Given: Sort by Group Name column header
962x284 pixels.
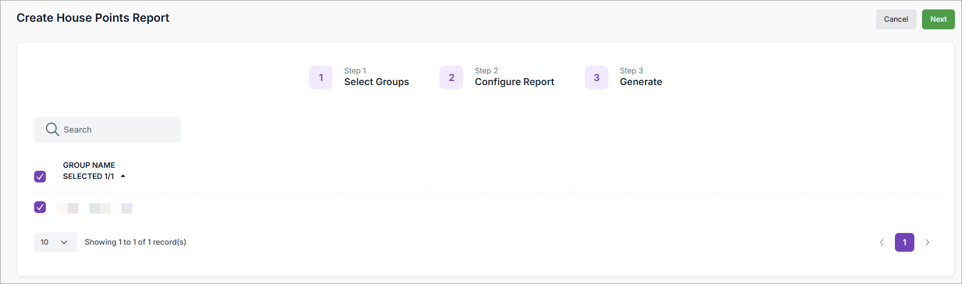Looking at the screenshot, I should pos(89,165).
